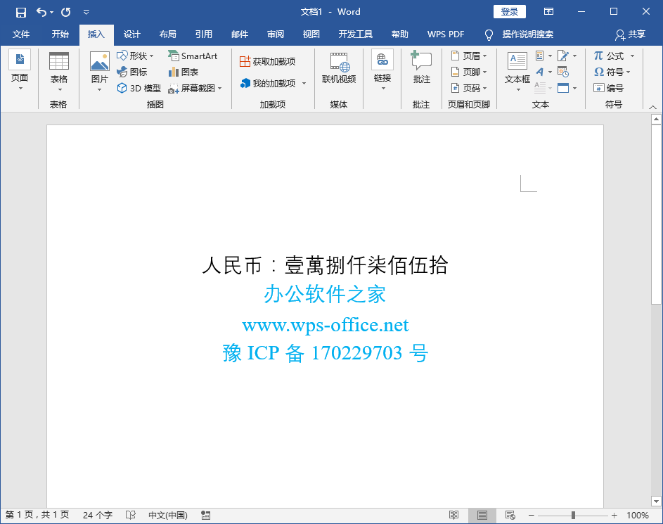663x524 pixels.
Task: Insert a SmartArt graphic
Action: (193, 56)
